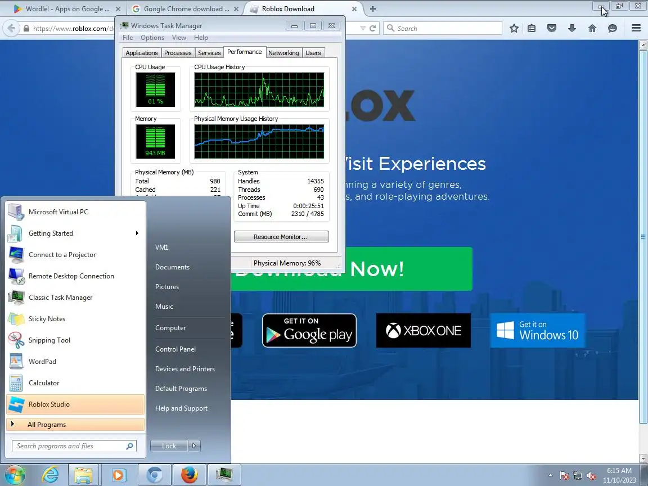Switch to Processes tab in Task Manager
This screenshot has height=486, width=648.
(x=178, y=53)
